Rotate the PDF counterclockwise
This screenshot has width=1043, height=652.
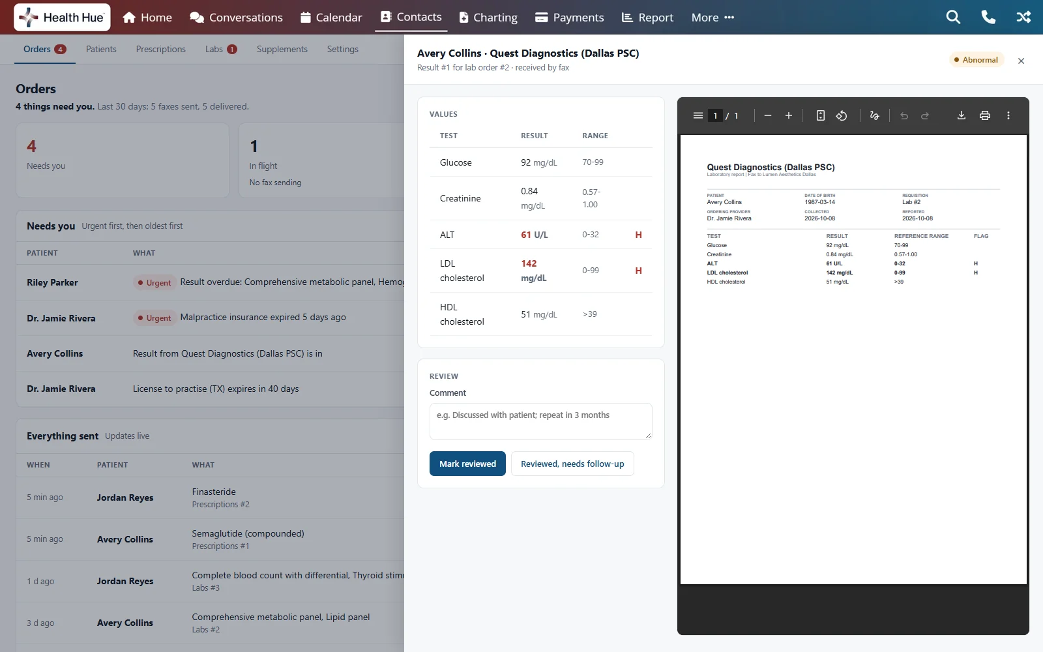pos(842,115)
